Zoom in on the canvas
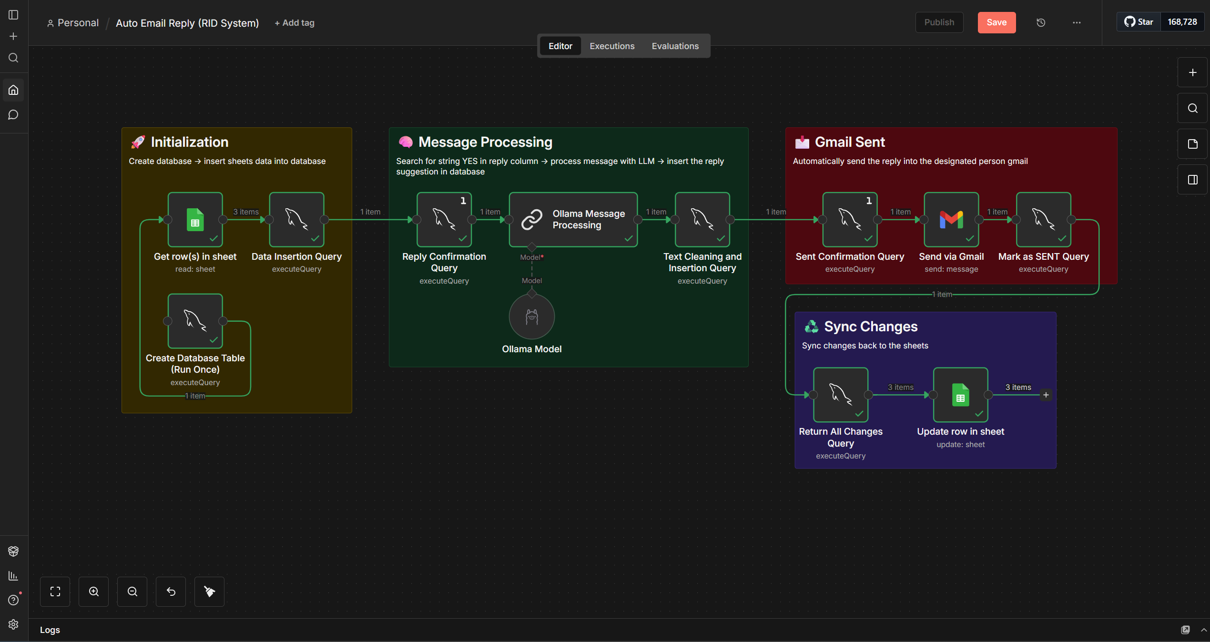1210x642 pixels. [x=94, y=591]
